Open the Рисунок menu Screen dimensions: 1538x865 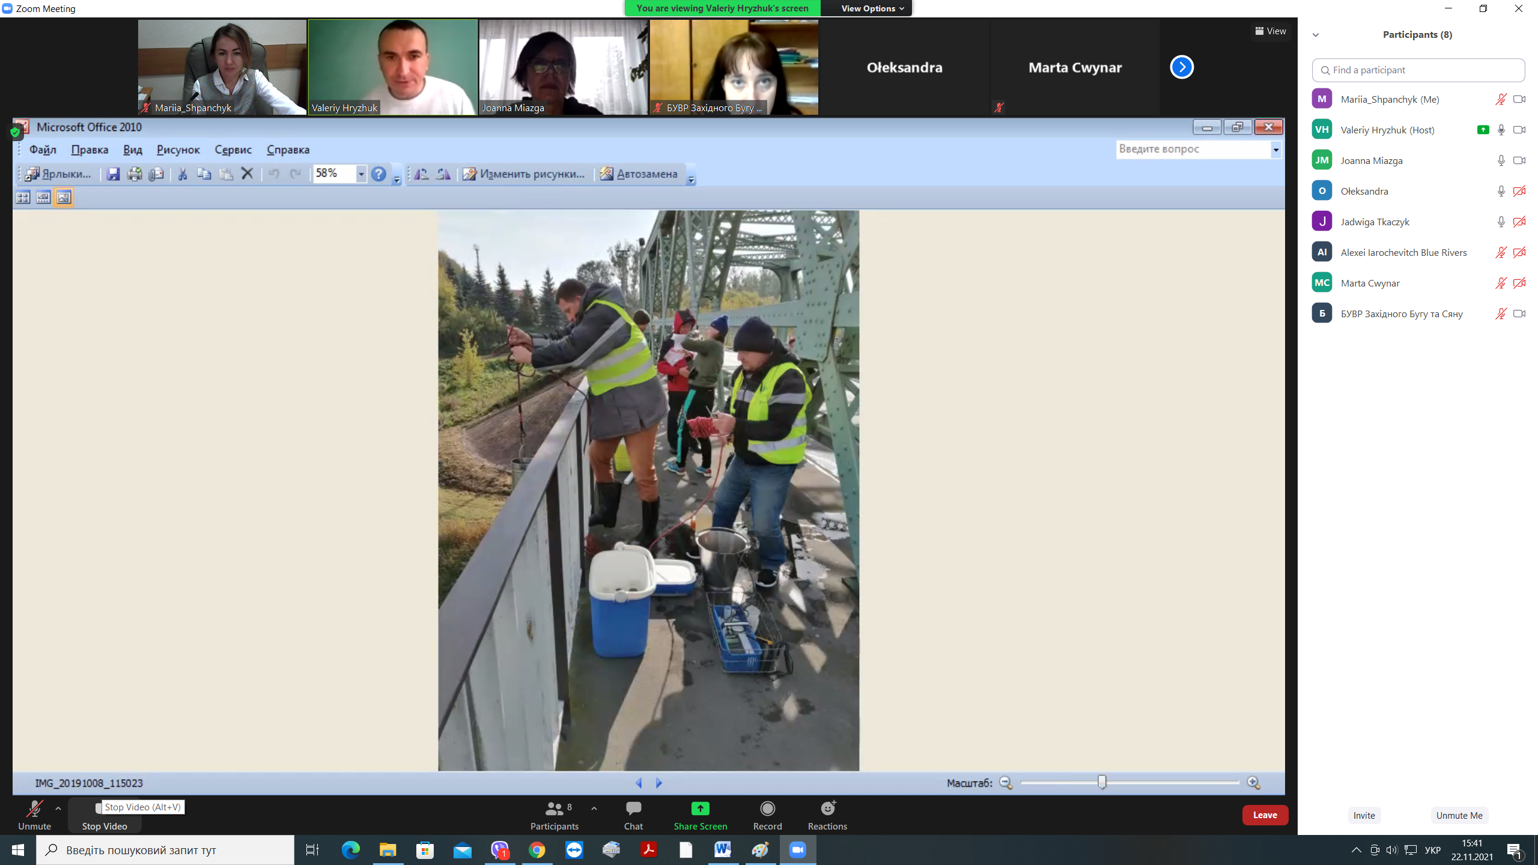tap(178, 150)
